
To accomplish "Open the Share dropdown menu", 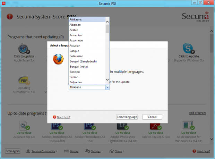I will [x=117, y=151].
